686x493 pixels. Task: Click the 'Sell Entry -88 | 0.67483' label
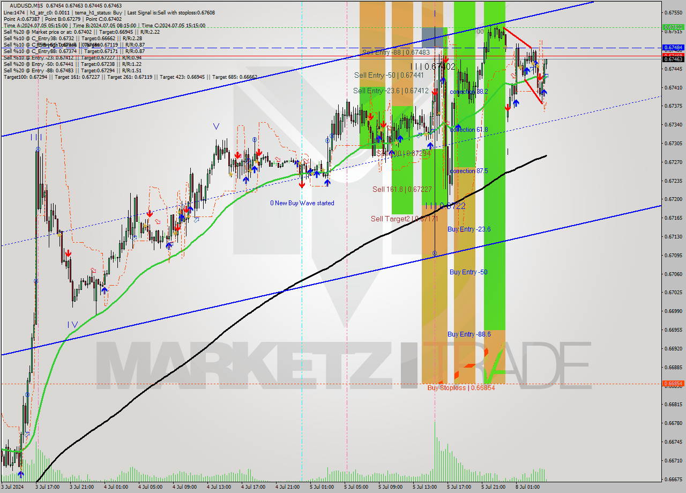[x=396, y=52]
